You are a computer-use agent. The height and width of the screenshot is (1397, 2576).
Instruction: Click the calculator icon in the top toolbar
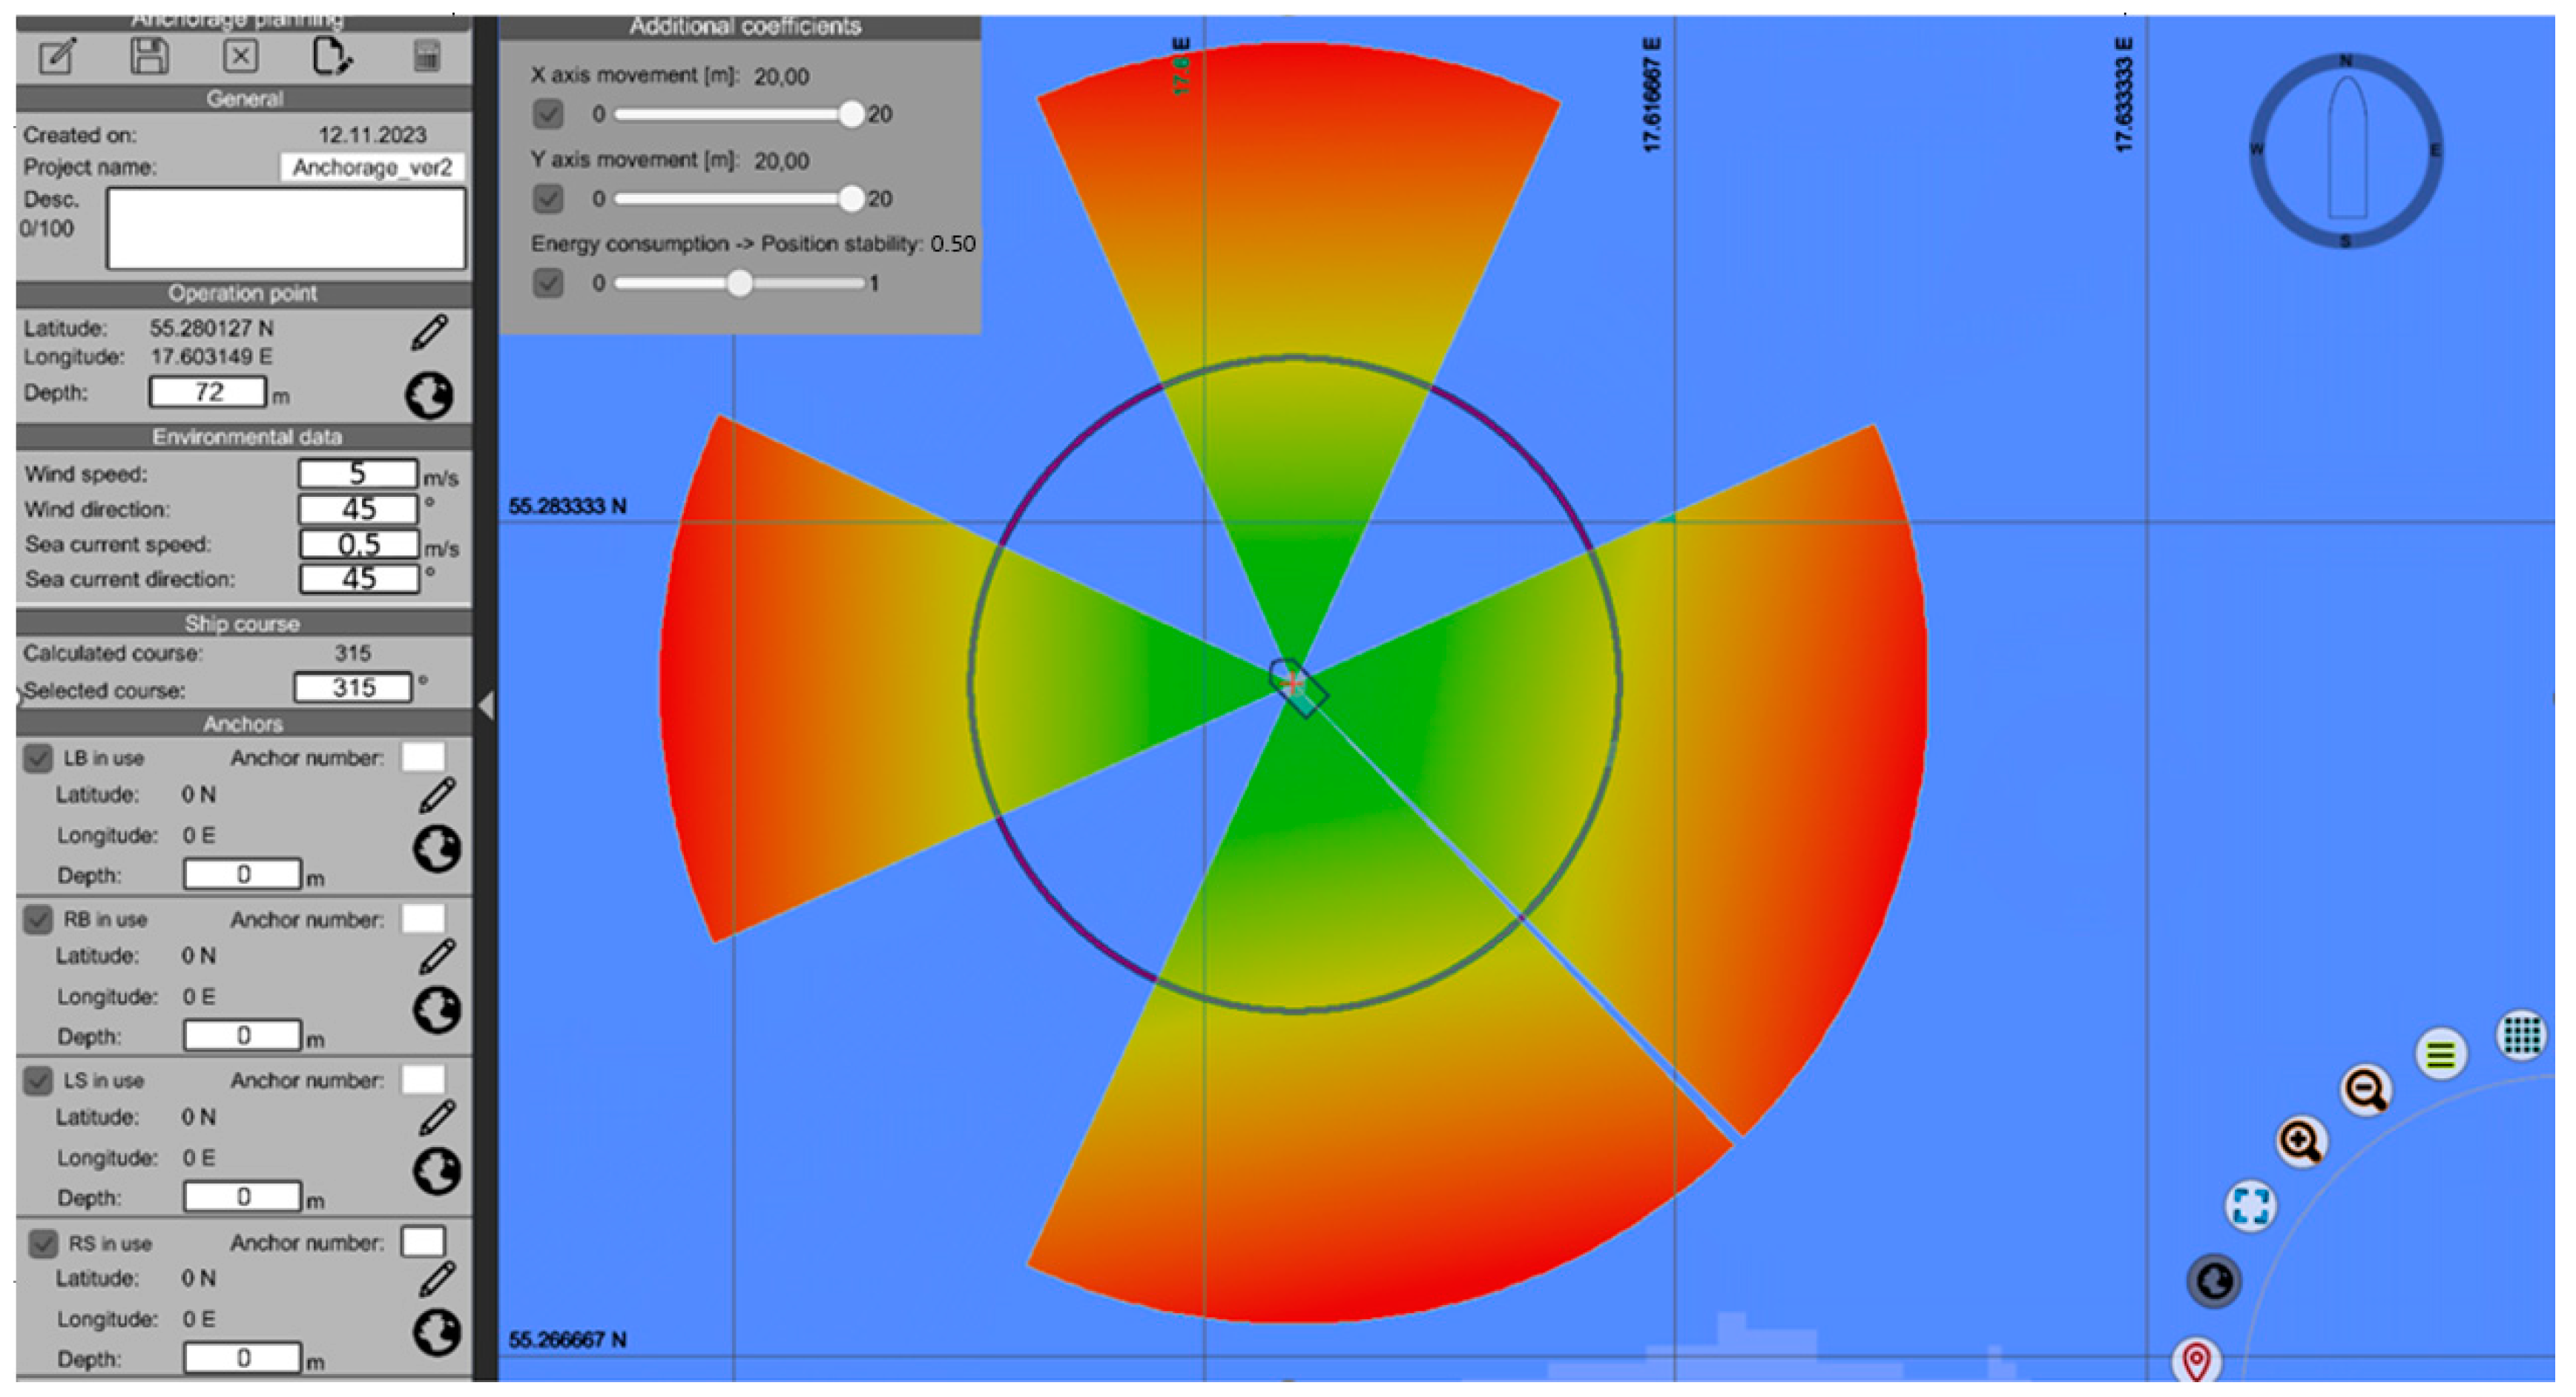[x=426, y=55]
